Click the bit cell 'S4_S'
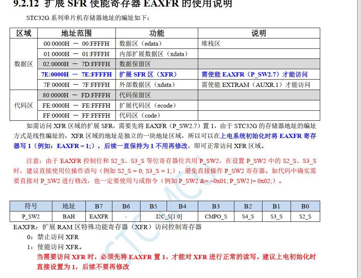The width and height of the screenshot is (361, 278). pos(248,216)
